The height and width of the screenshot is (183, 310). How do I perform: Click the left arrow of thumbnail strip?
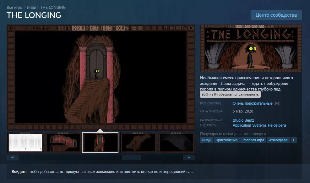(x=13, y=158)
